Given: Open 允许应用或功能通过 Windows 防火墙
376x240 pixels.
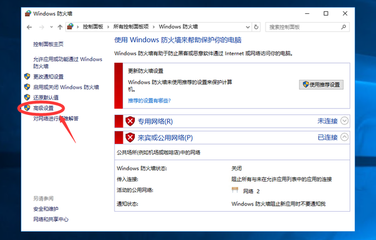Looking at the screenshot, I should pos(68,63).
